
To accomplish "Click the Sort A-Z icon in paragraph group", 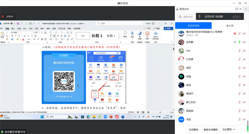I will (68, 39).
